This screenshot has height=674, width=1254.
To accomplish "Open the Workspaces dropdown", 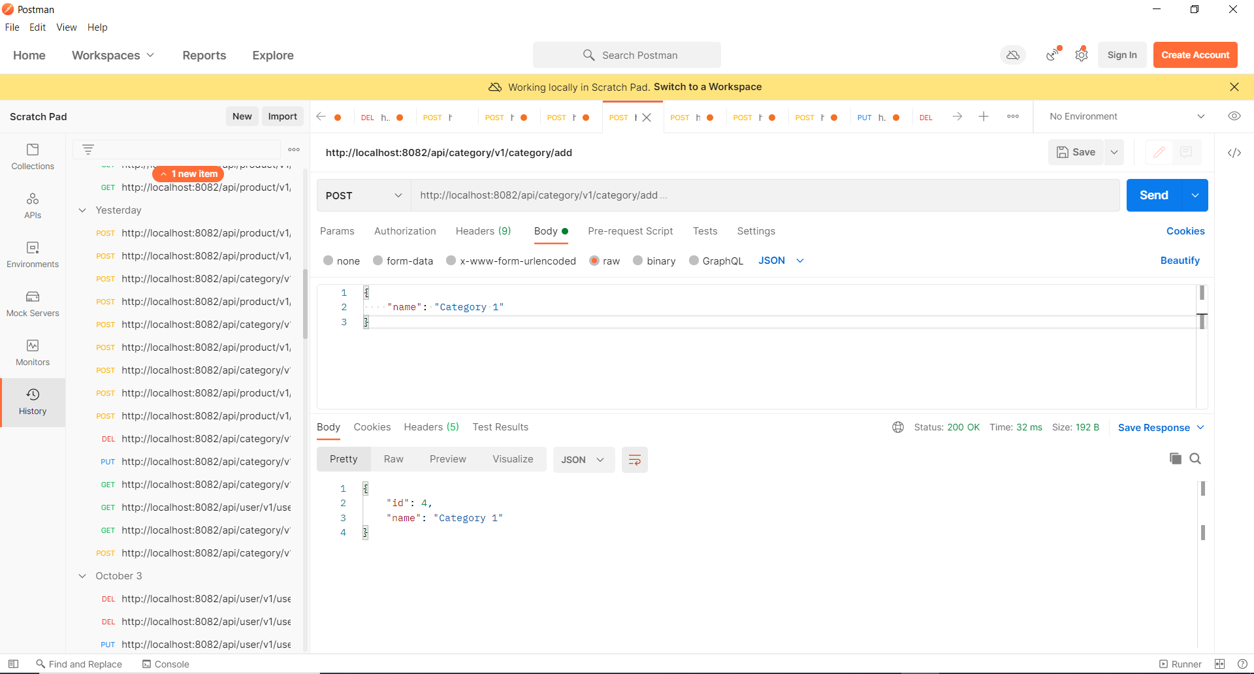I will coord(112,56).
